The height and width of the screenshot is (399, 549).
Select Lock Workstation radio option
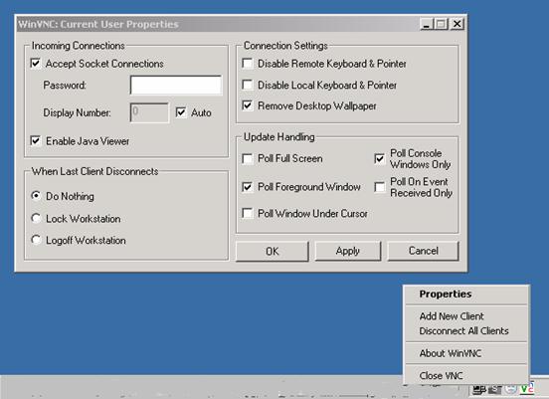36,218
